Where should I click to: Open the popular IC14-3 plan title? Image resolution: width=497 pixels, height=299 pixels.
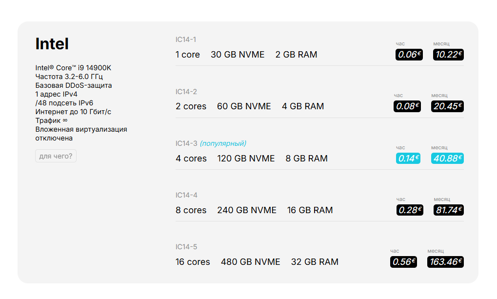point(186,143)
